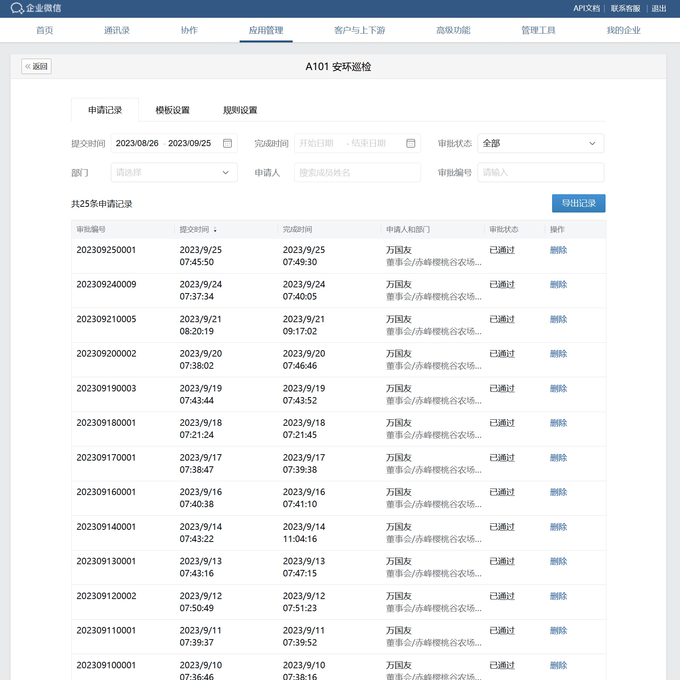Image resolution: width=680 pixels, height=680 pixels.
Task: Open the completion time calendar icon
Action: 410,143
